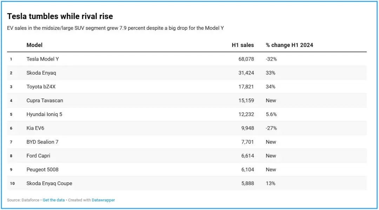Select the BYD Sealion 7 entry
379x210 pixels.
click(42, 142)
